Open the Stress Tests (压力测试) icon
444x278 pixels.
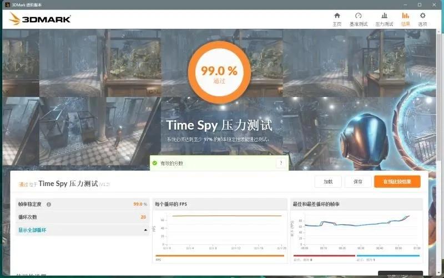pos(384,16)
